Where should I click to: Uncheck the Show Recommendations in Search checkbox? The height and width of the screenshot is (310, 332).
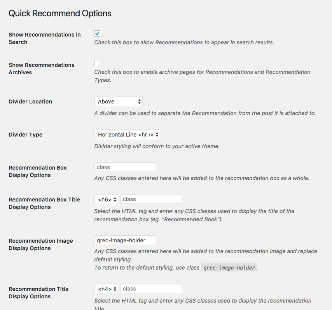[x=97, y=33]
